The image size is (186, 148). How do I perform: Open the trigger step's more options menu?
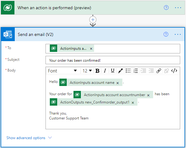tap(178, 8)
